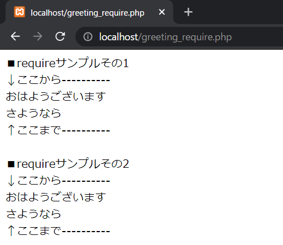Image resolution: width=283 pixels, height=245 pixels.
Task: Click the browser back arrow
Action: (x=15, y=36)
